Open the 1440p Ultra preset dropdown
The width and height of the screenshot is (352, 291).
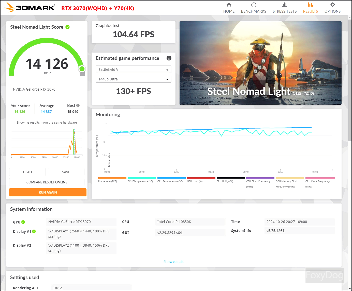[x=134, y=79]
